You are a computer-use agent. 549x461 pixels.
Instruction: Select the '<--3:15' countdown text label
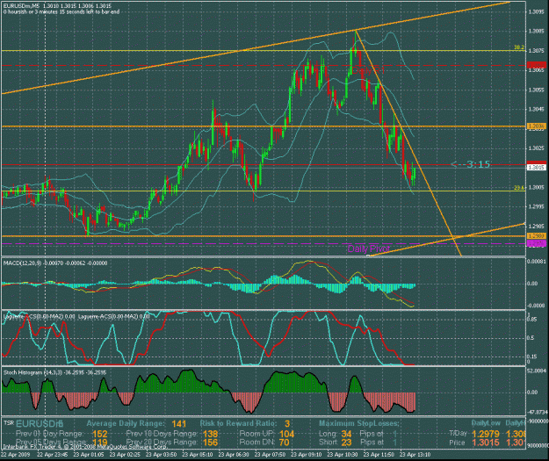[x=470, y=164]
